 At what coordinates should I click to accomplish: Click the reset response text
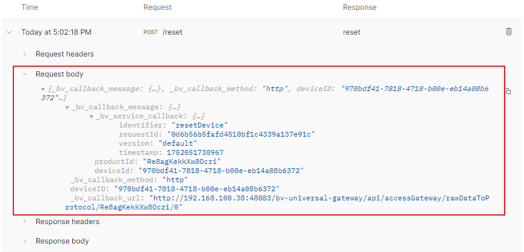352,32
